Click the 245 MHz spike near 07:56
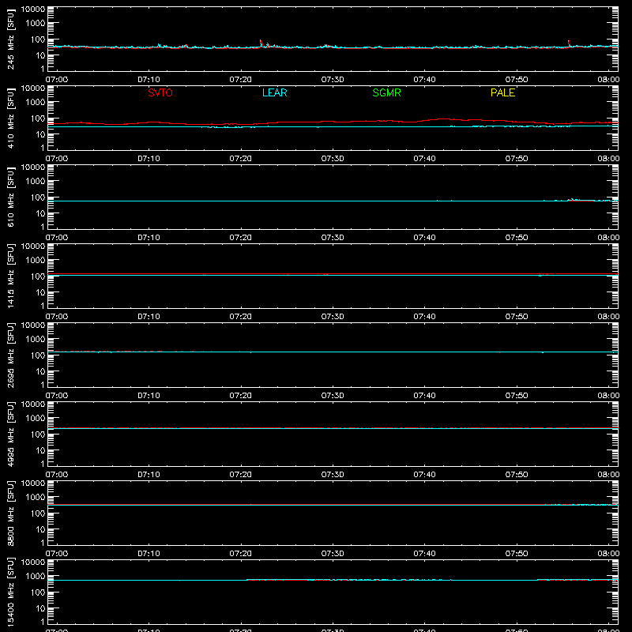Screen dimensions: 632x632 569,43
